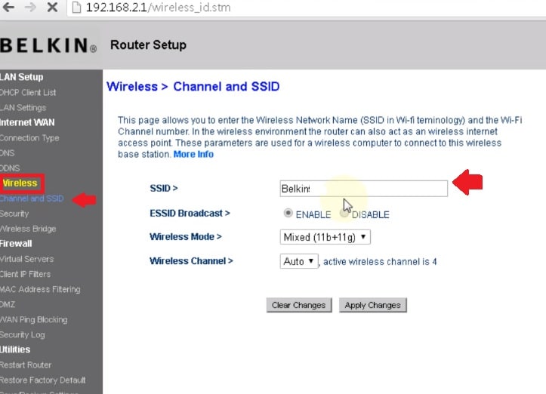Open the DHCP Client List page
This screenshot has height=394, width=546.
pyautogui.click(x=28, y=92)
